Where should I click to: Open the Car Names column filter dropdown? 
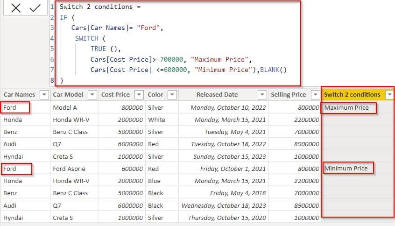44,95
